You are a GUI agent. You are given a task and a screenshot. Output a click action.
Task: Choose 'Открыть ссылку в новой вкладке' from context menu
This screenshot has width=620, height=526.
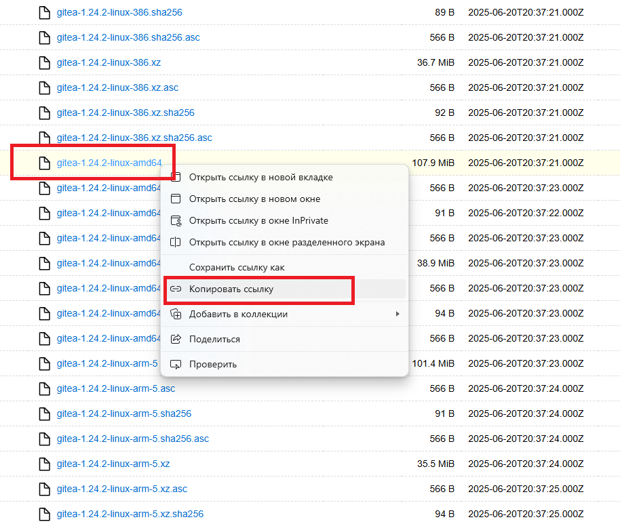pyautogui.click(x=284, y=178)
